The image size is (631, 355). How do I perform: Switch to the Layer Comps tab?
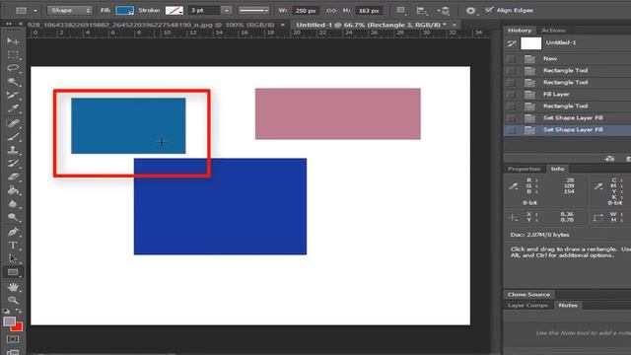[527, 305]
